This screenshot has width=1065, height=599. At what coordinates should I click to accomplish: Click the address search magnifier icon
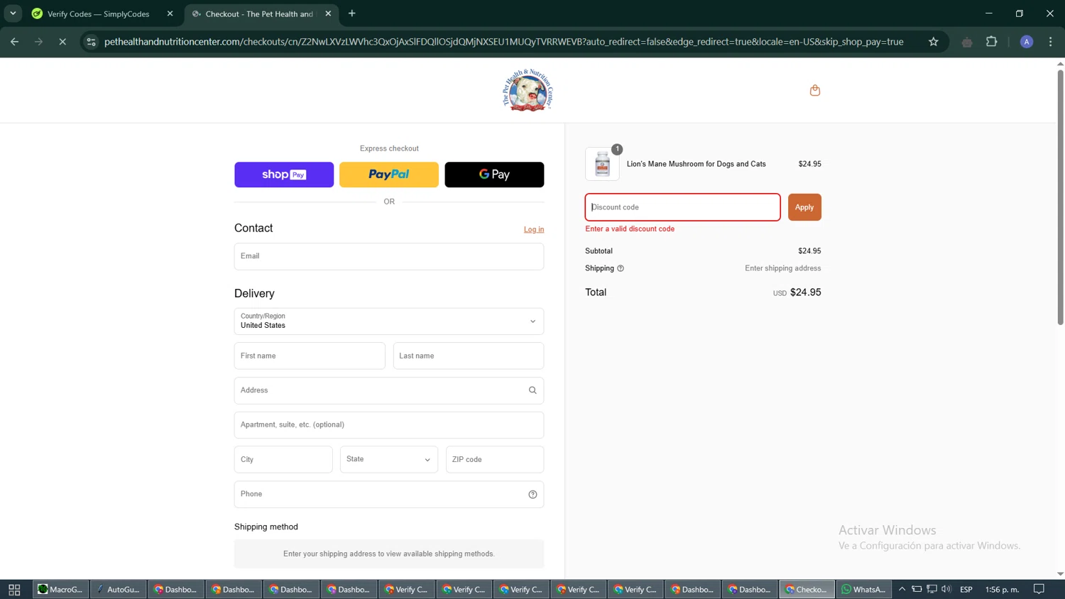click(532, 390)
